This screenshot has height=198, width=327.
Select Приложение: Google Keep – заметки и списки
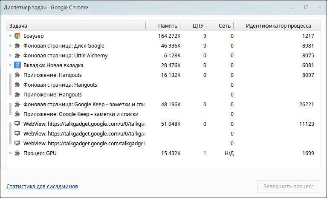click(164, 114)
